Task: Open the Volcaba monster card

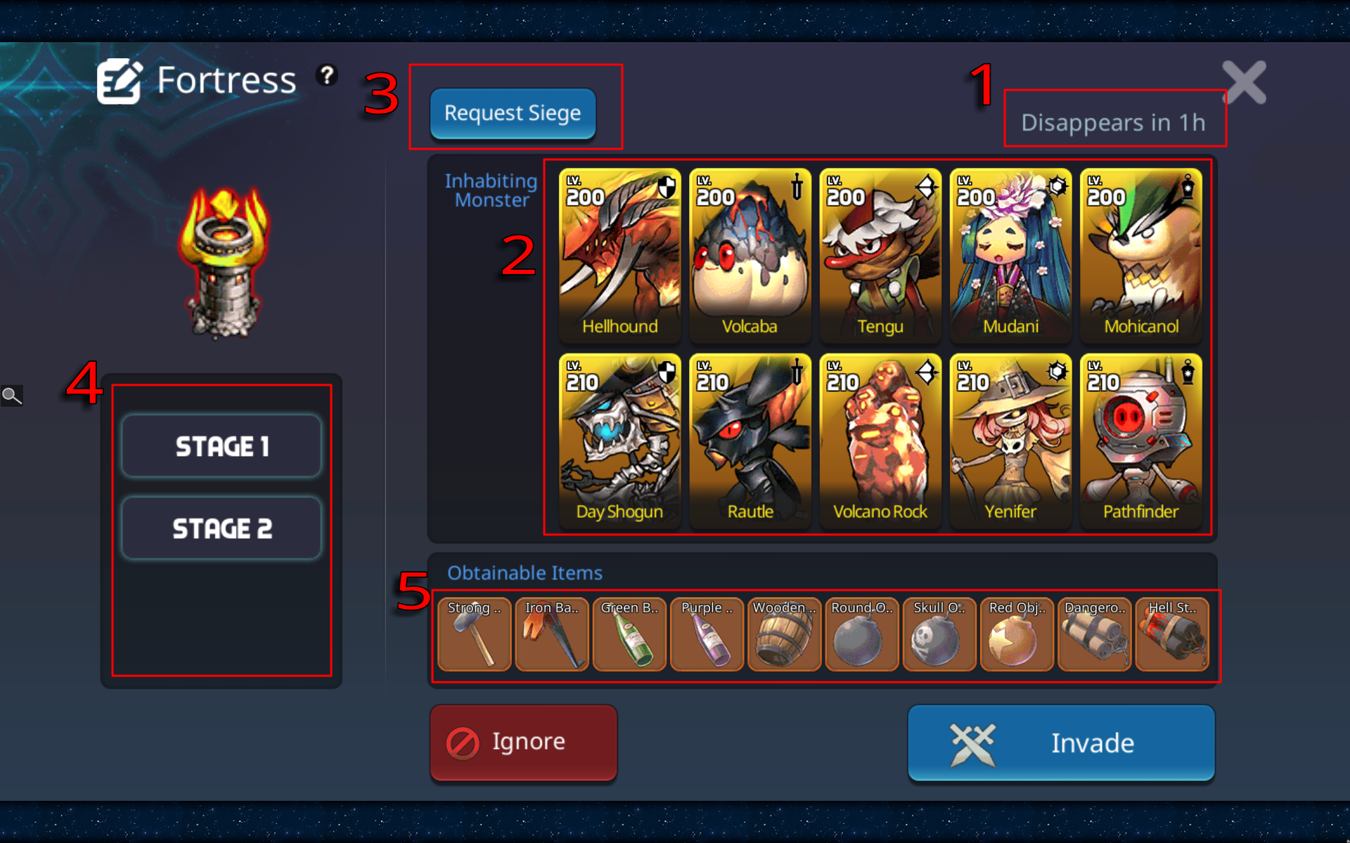Action: (750, 256)
